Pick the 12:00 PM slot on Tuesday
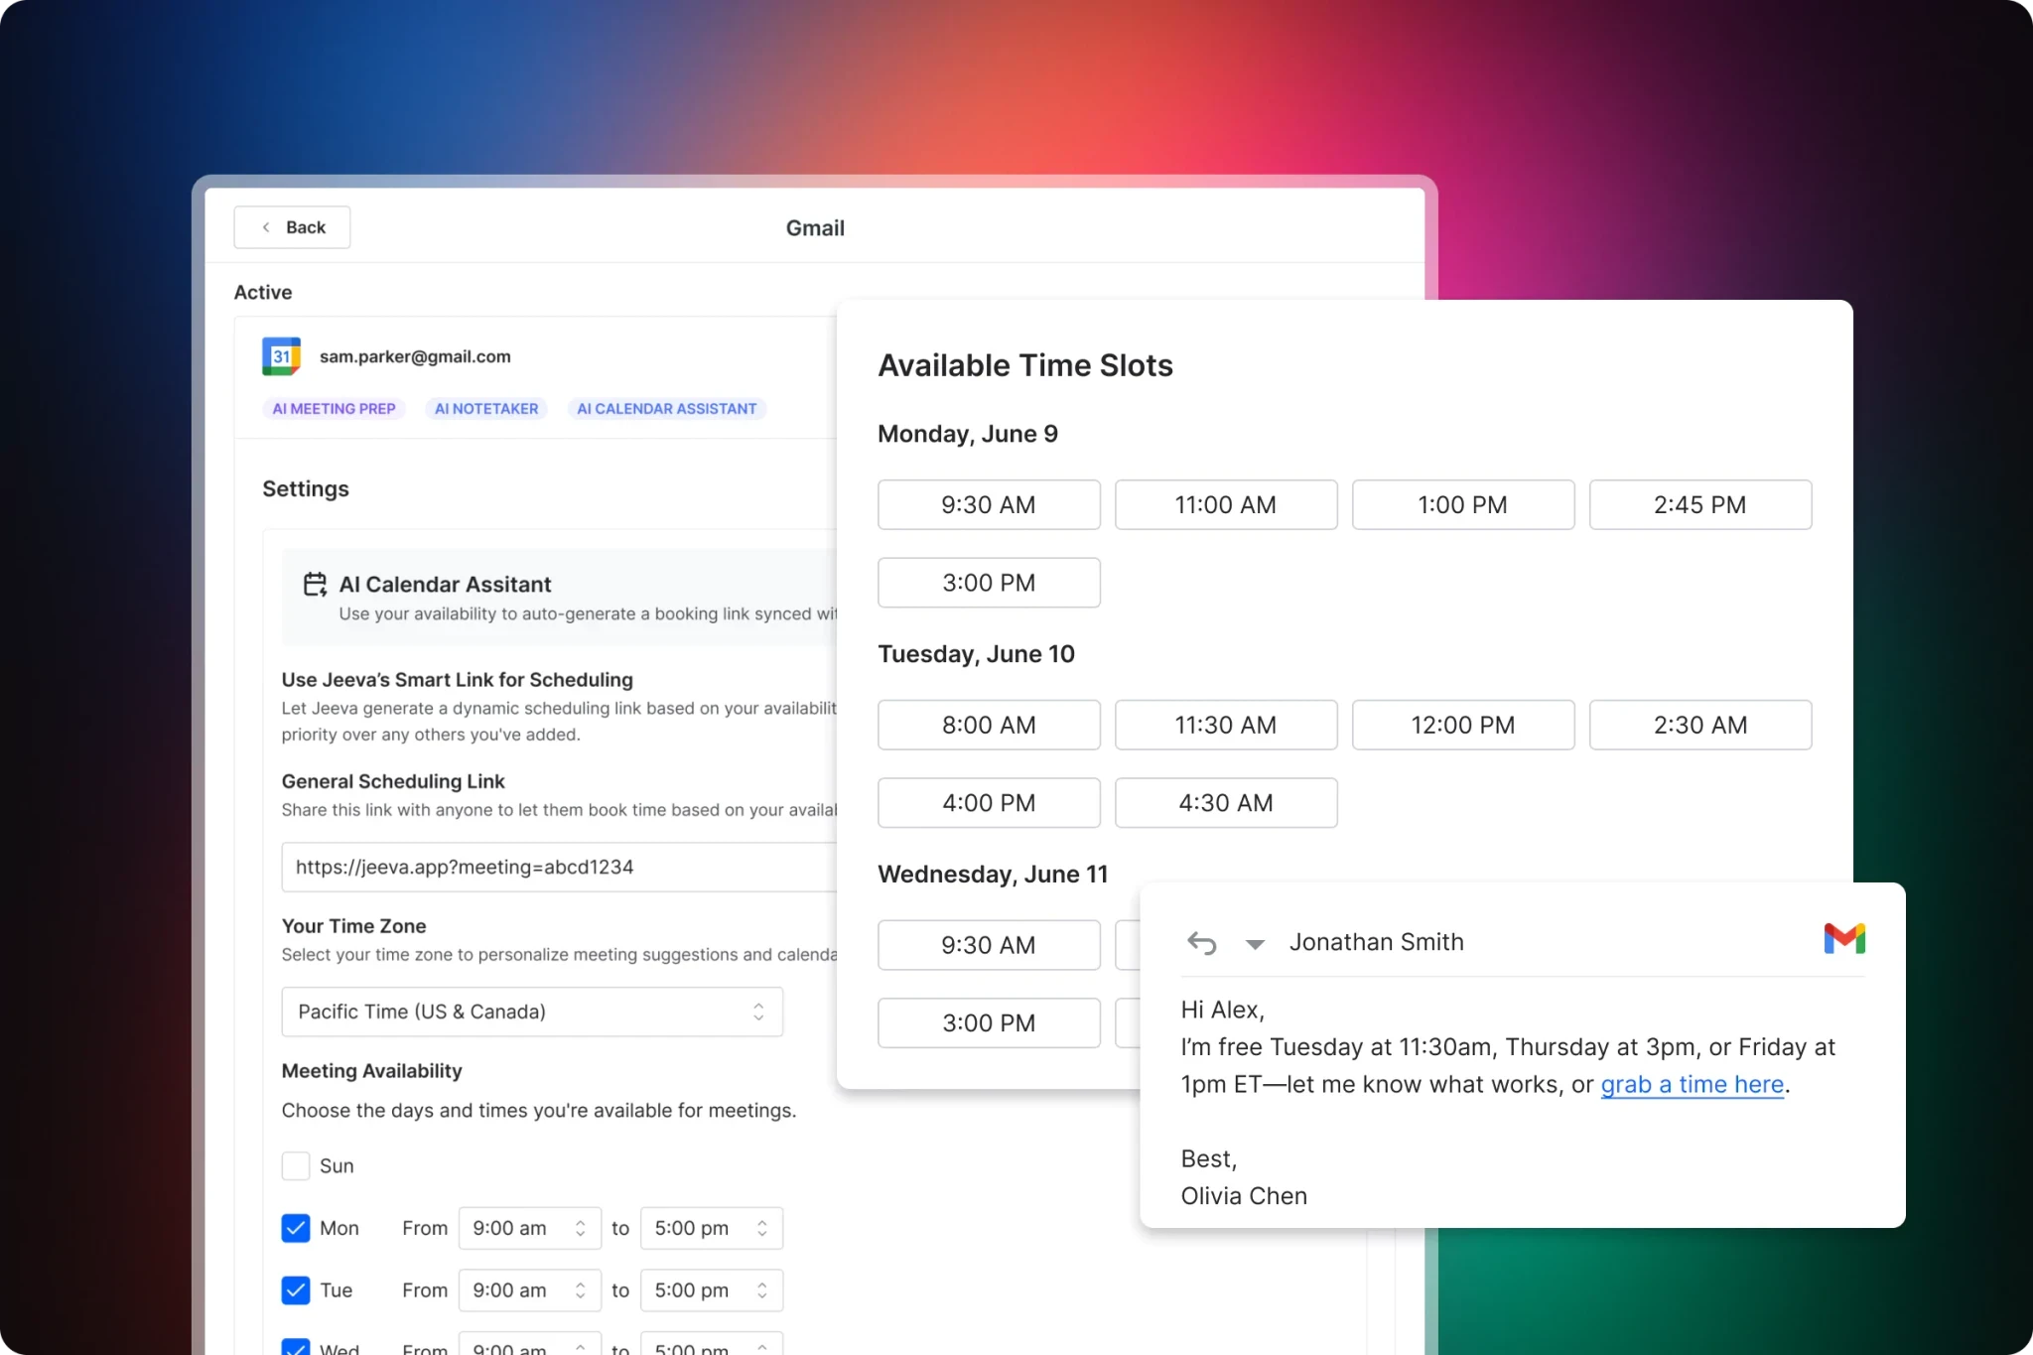This screenshot has width=2033, height=1355. click(1462, 725)
